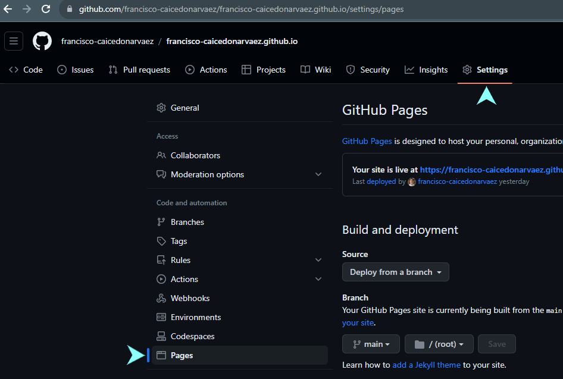Select Pages in the sidebar
Viewport: 563px width, 379px height.
coord(240,355)
